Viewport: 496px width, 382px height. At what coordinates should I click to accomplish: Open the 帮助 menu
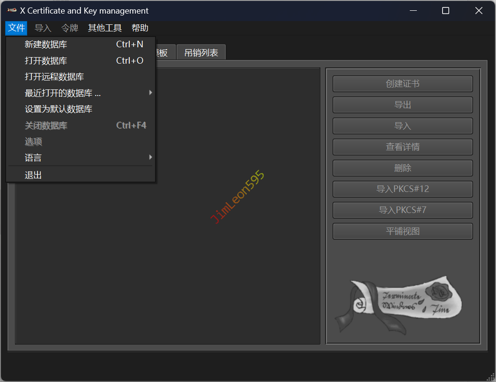pos(140,28)
